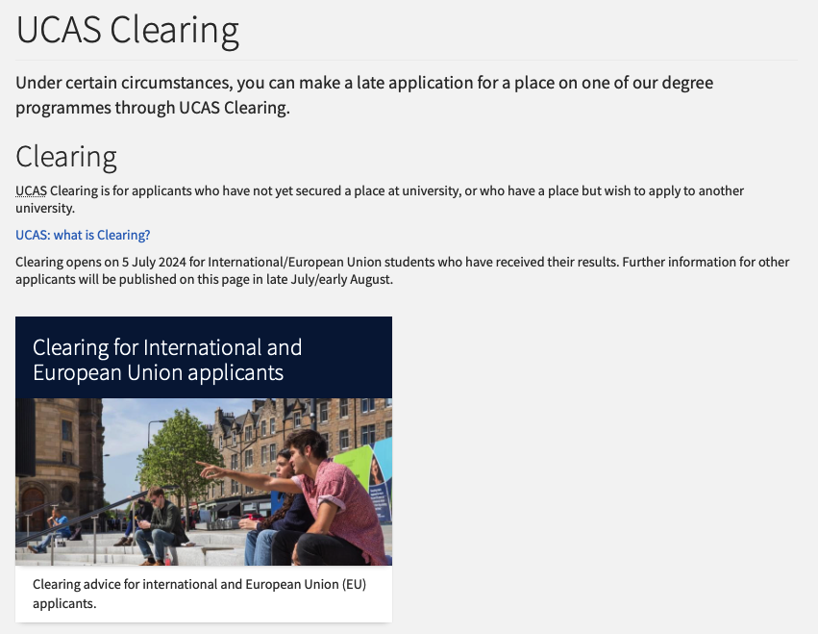Click the underlined UCAS abbreviation

tap(31, 191)
